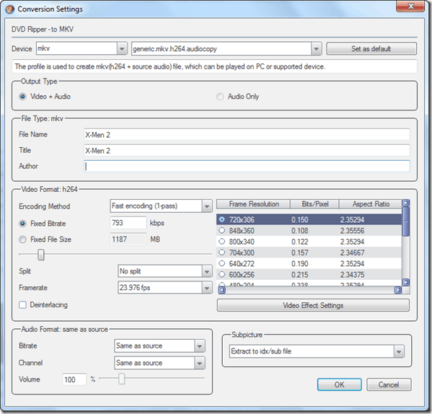Open the Split dropdown
The width and height of the screenshot is (432, 414).
click(x=207, y=271)
